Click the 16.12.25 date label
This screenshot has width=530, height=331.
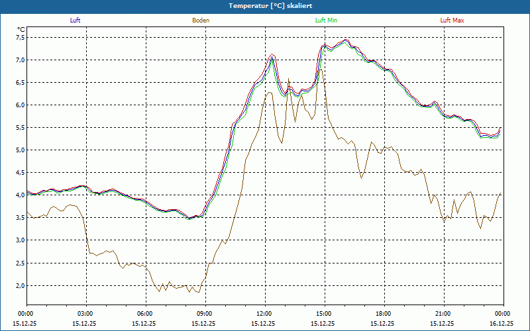pyautogui.click(x=502, y=323)
